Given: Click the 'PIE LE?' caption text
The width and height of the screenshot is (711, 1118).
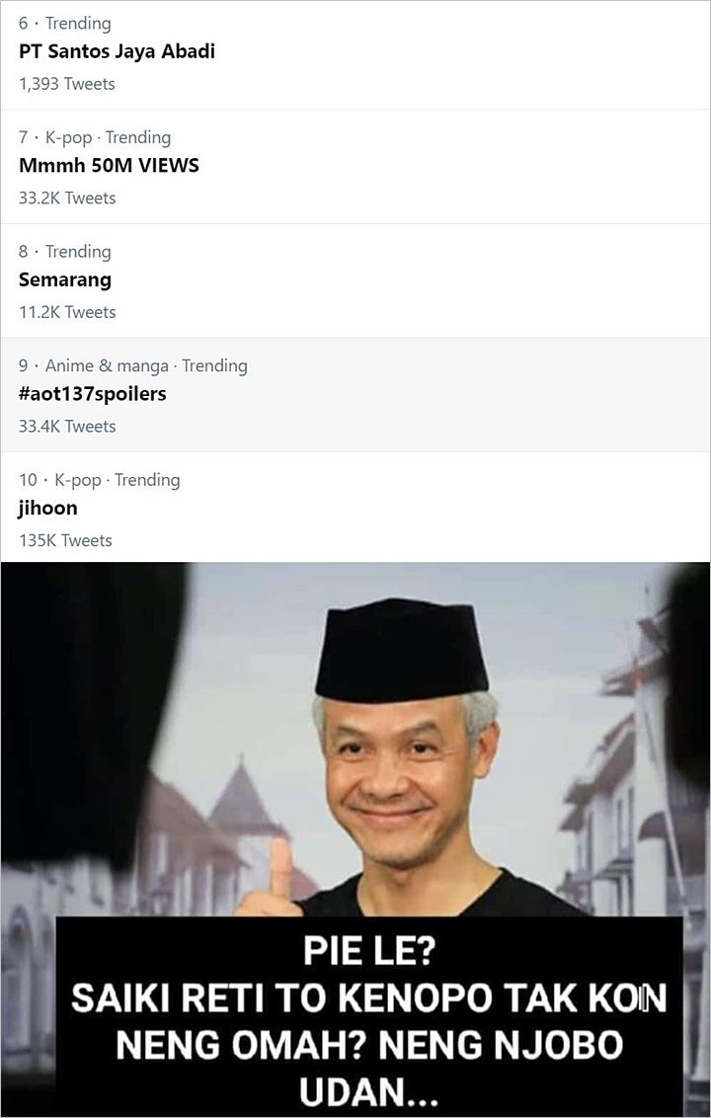Looking at the screenshot, I should (x=368, y=950).
